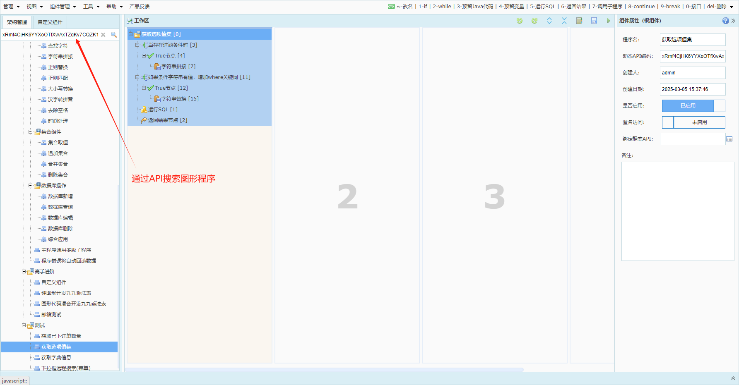Click the double up-chevron icon in status bar
Viewport: 739px width, 385px height.
click(x=733, y=378)
